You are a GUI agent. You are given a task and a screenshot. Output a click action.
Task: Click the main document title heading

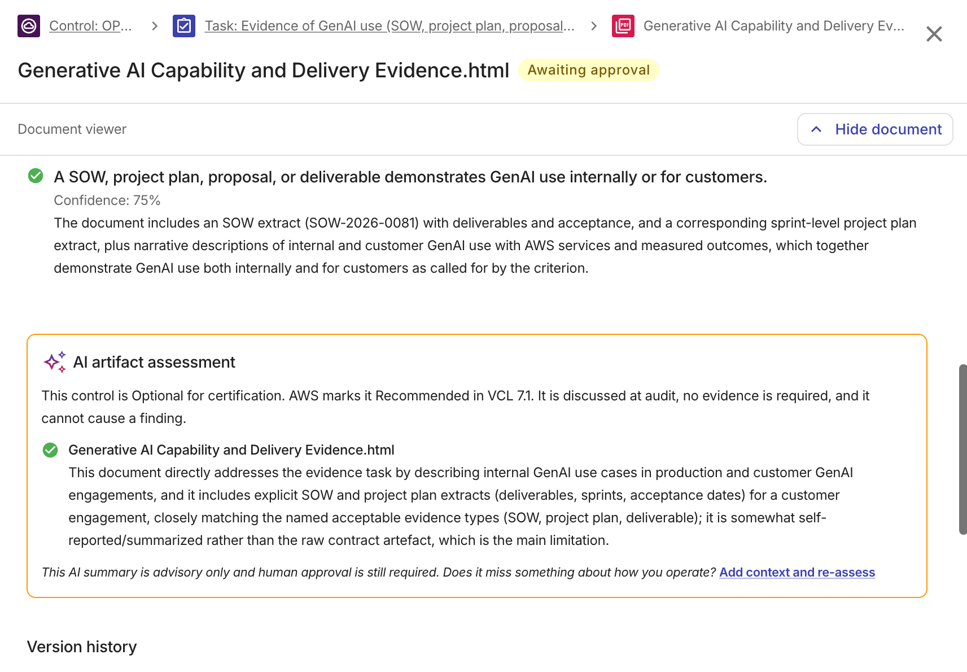pos(264,70)
